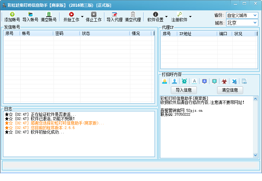Click the application logo in title bar

pyautogui.click(x=4, y=5)
